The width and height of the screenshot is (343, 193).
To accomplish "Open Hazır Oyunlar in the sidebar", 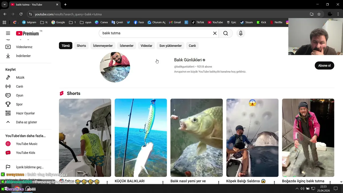I will pyautogui.click(x=26, y=113).
